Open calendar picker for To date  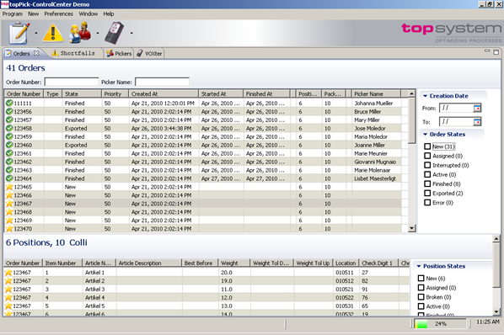pyautogui.click(x=477, y=122)
